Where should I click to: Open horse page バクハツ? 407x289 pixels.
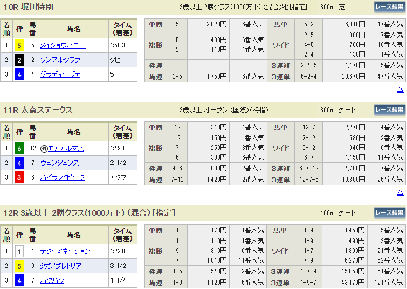click(x=52, y=280)
